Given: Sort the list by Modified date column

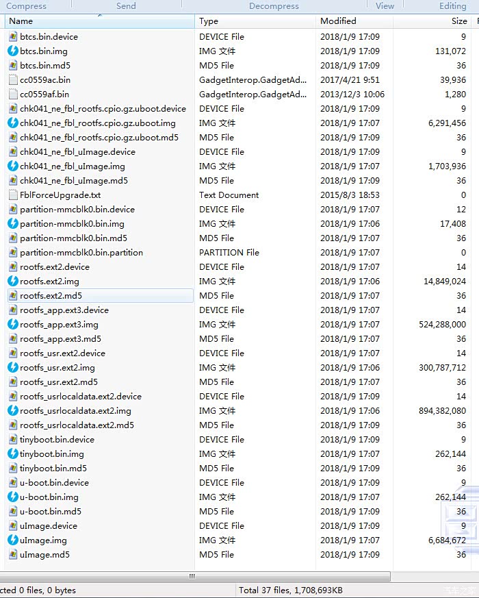Looking at the screenshot, I should (x=338, y=21).
